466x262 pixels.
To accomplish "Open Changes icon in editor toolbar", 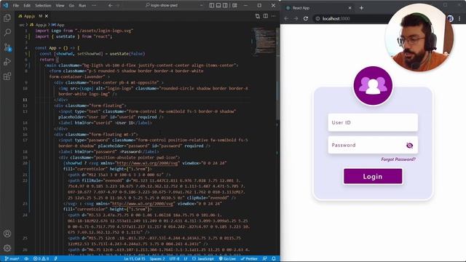I will click(257, 16).
